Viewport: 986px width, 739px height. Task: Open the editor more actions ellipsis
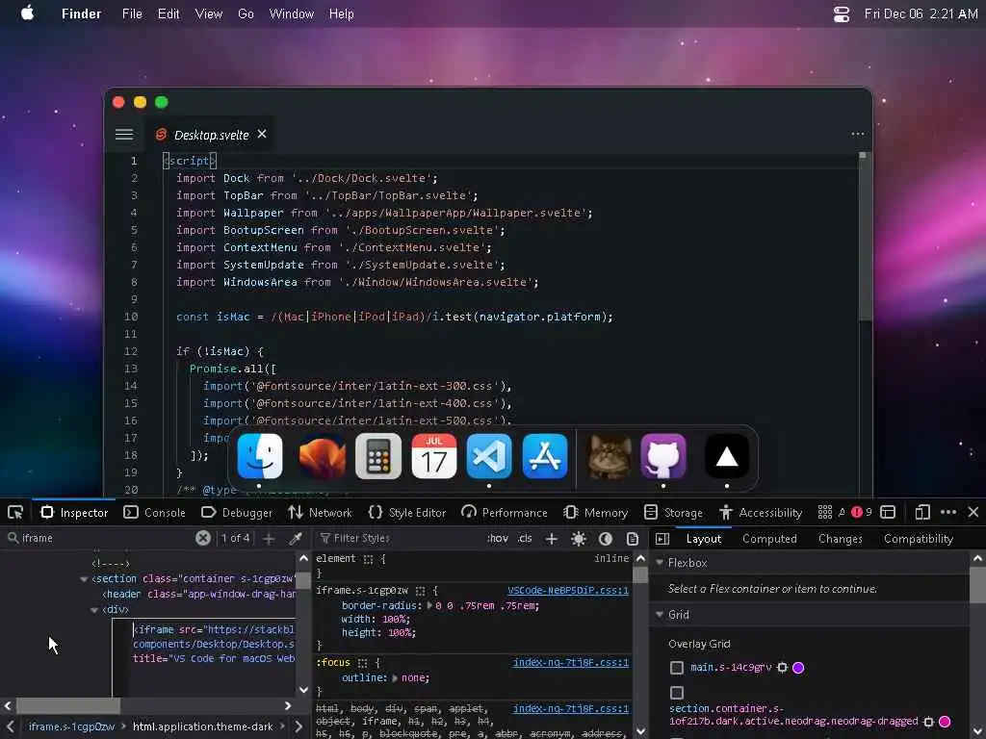tap(858, 133)
